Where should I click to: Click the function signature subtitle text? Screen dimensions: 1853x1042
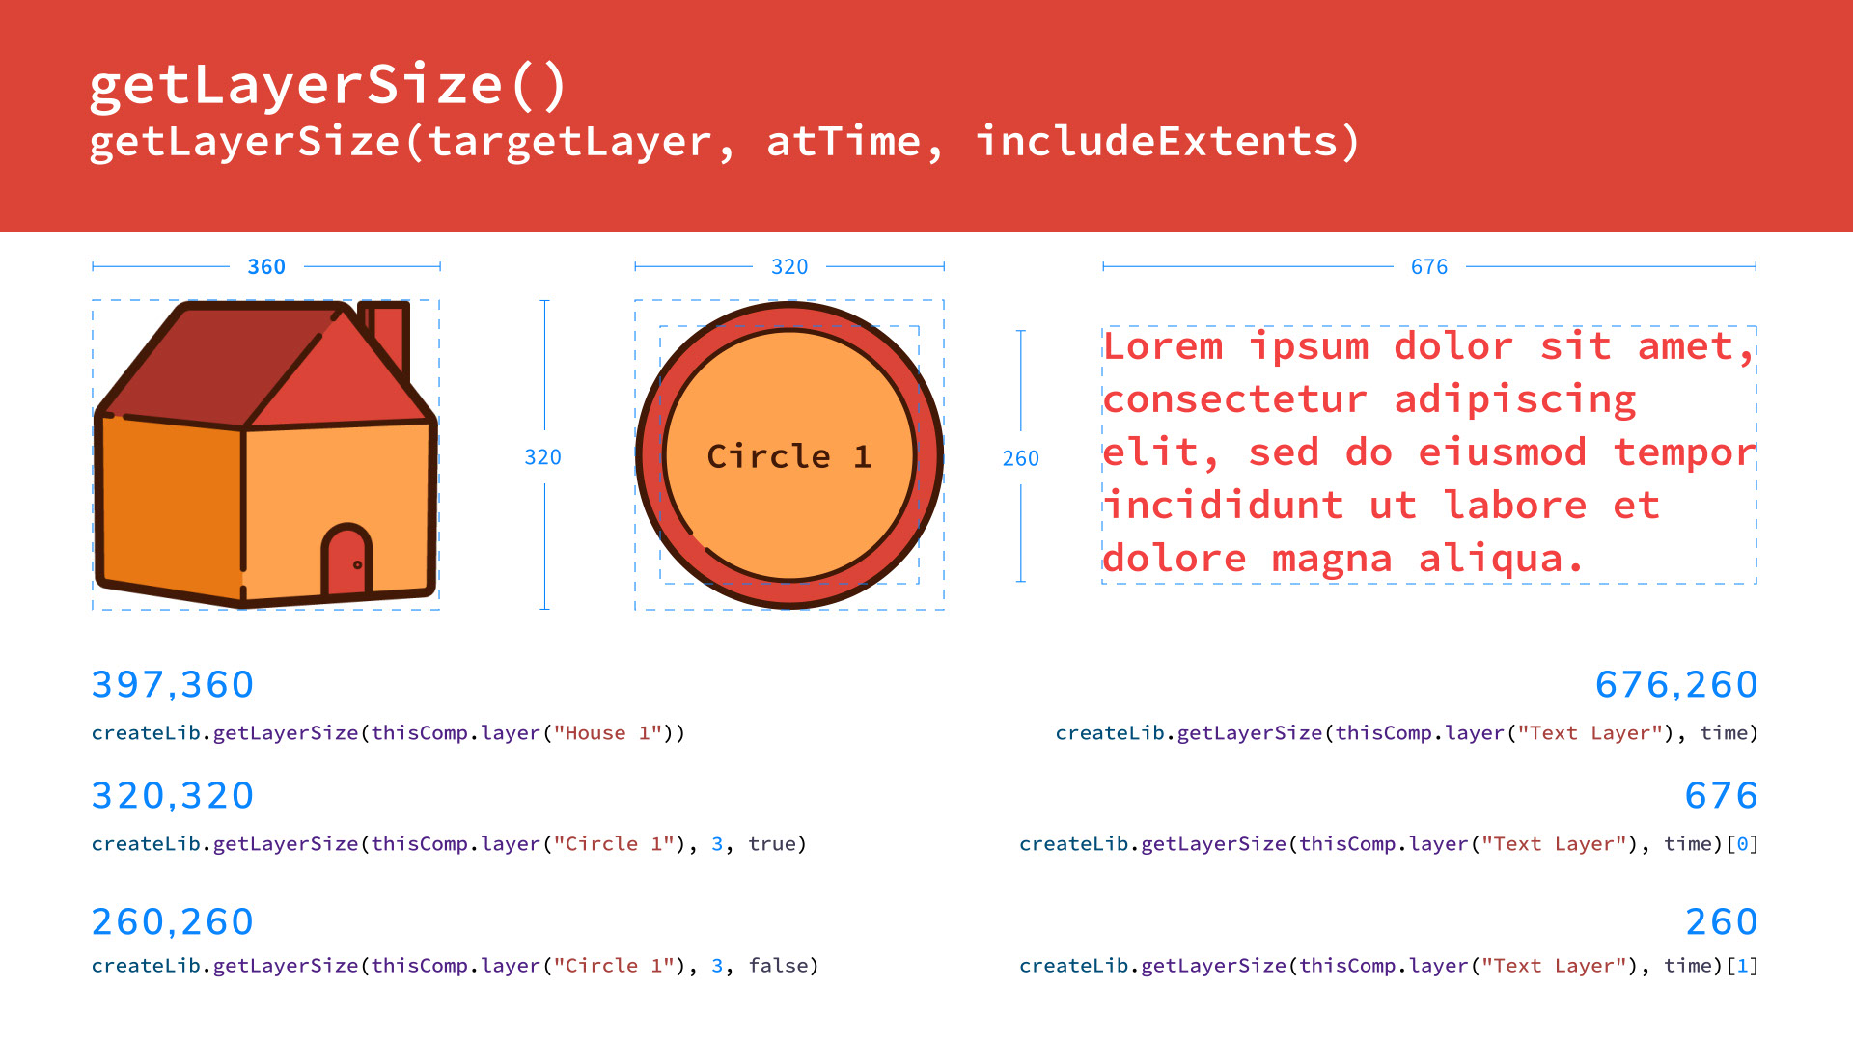[x=724, y=143]
